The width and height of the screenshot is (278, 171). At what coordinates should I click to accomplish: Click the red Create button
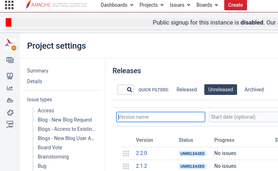click(x=235, y=5)
